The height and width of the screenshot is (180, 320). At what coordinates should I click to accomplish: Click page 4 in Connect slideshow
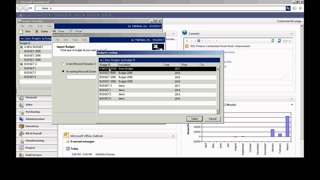pos(202,41)
